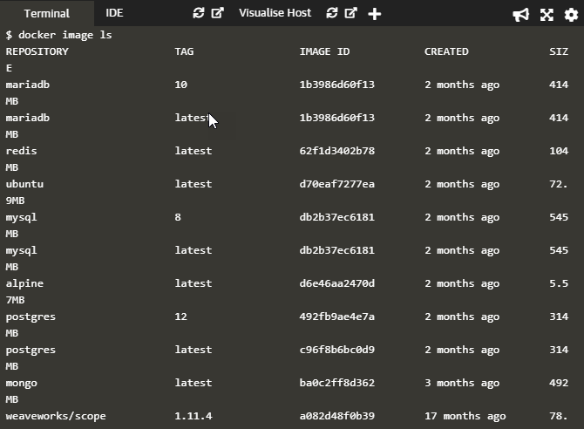Open the IDE in a new window

[218, 13]
